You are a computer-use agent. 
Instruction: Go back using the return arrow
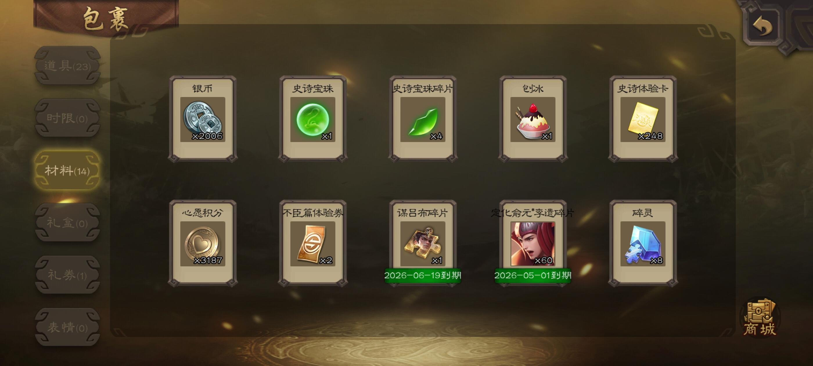[762, 26]
